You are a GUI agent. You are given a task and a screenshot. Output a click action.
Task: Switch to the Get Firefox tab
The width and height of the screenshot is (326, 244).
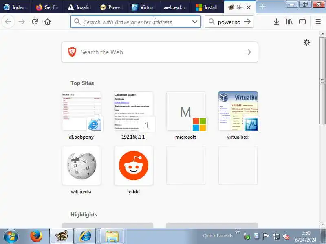48,7
